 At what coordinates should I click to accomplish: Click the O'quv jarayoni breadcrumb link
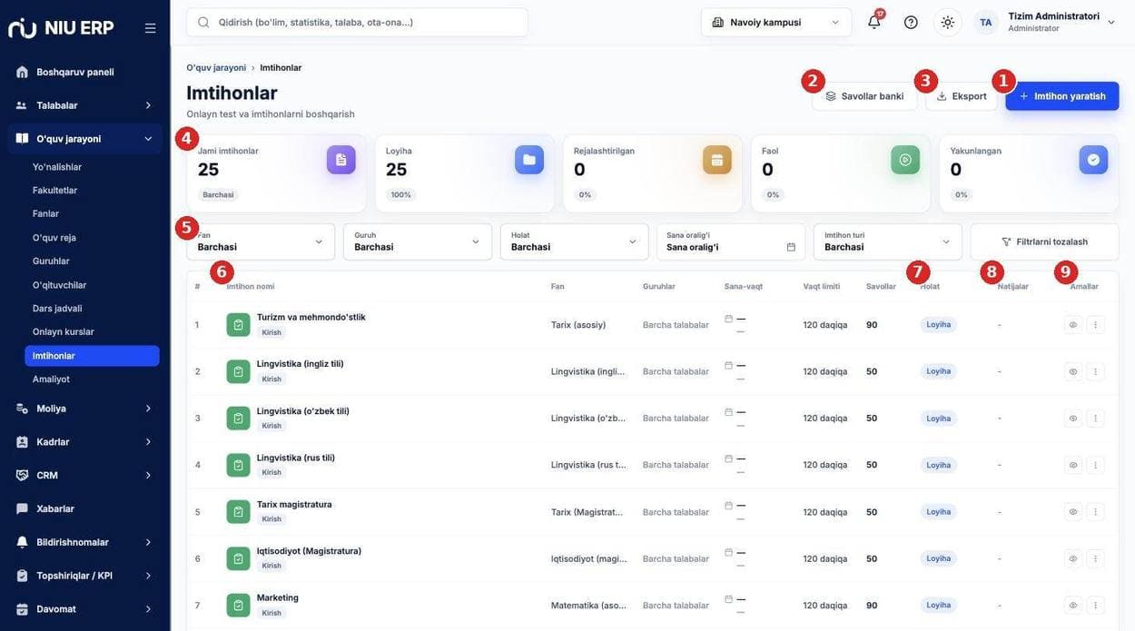click(x=216, y=68)
